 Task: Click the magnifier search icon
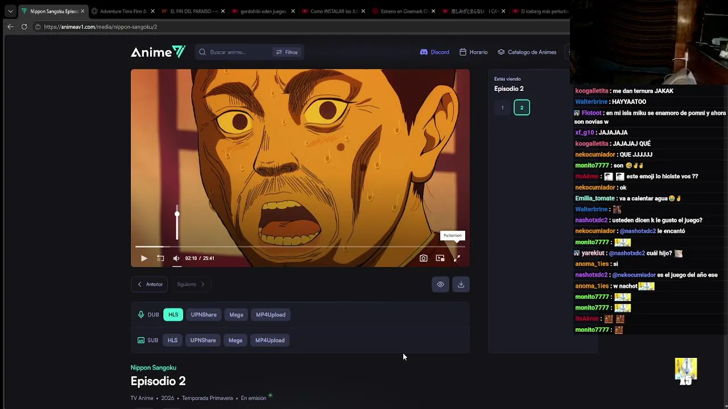202,52
